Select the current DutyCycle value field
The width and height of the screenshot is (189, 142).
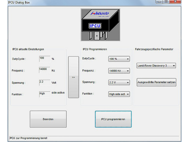(44, 59)
